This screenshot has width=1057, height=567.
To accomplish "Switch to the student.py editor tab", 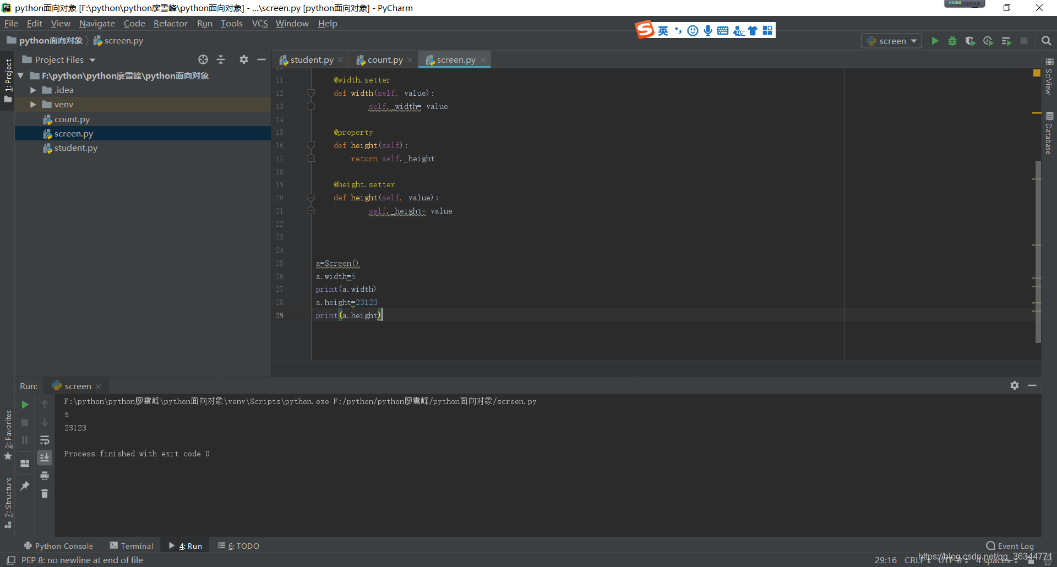I will point(312,59).
